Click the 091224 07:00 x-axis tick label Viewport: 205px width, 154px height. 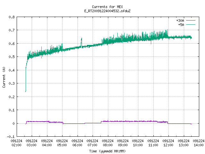pos(92,143)
